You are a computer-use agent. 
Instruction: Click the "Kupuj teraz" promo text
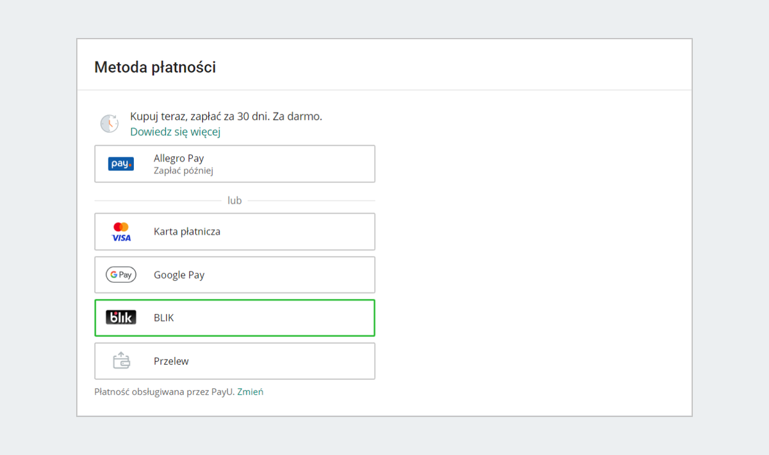158,116
